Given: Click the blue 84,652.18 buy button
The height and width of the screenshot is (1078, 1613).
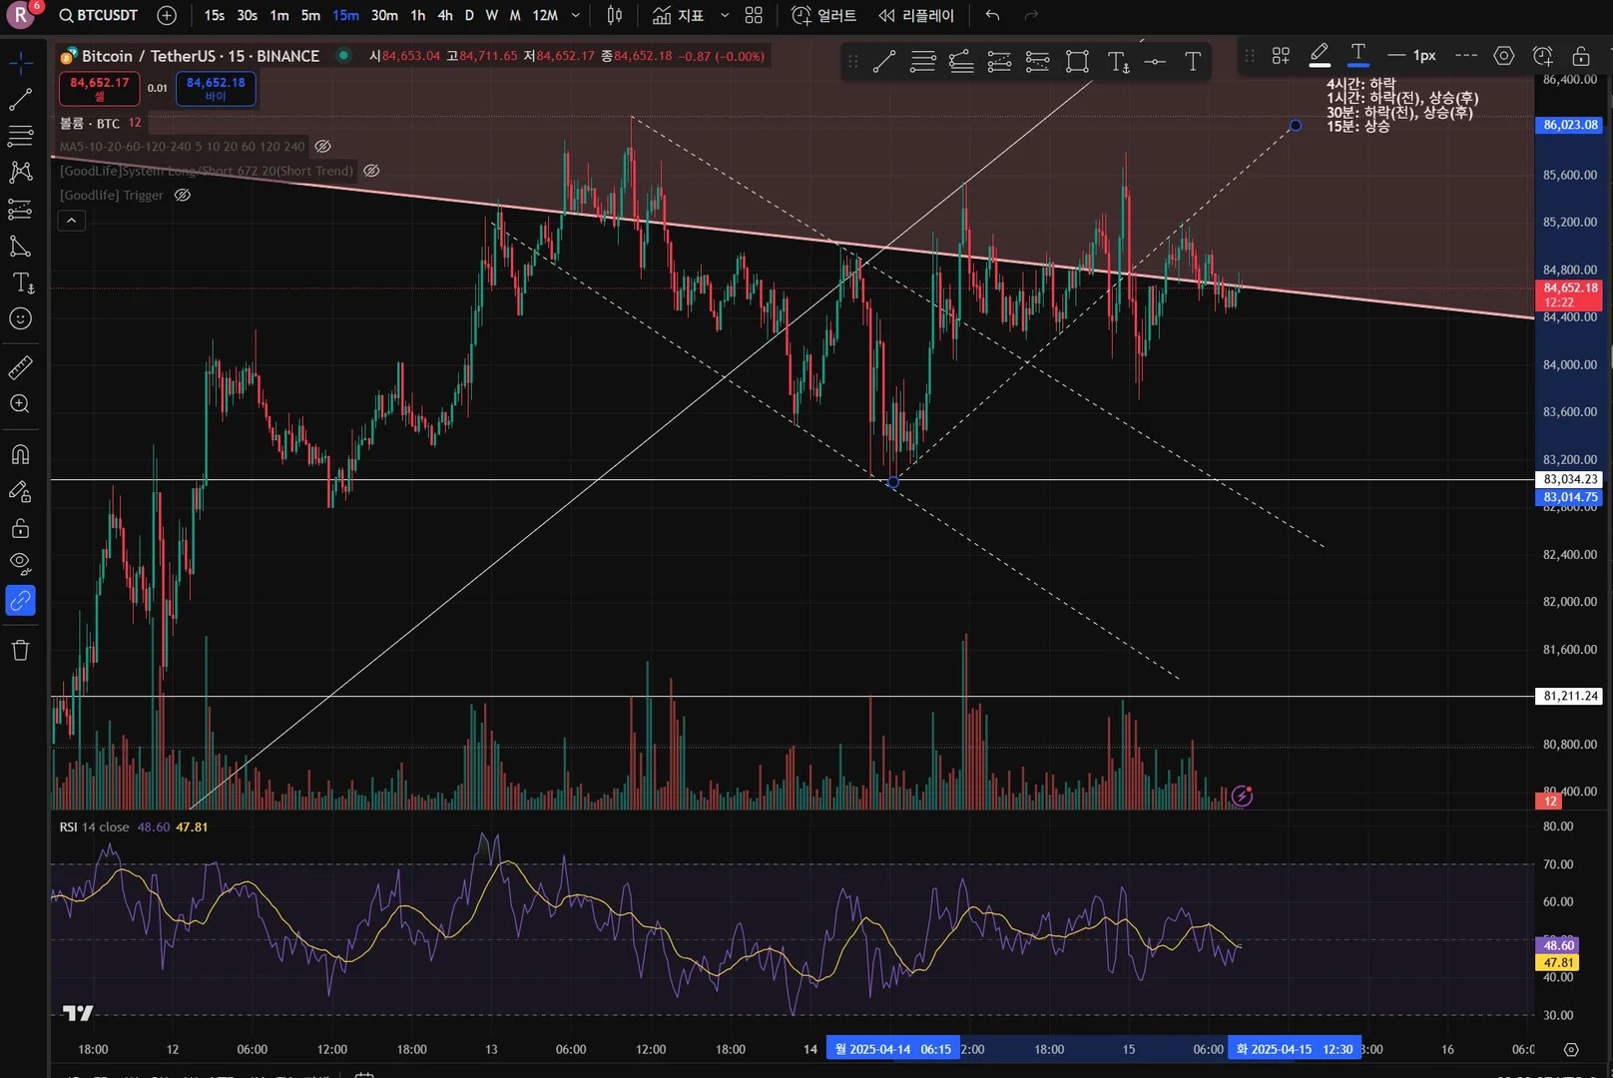Looking at the screenshot, I should [216, 88].
